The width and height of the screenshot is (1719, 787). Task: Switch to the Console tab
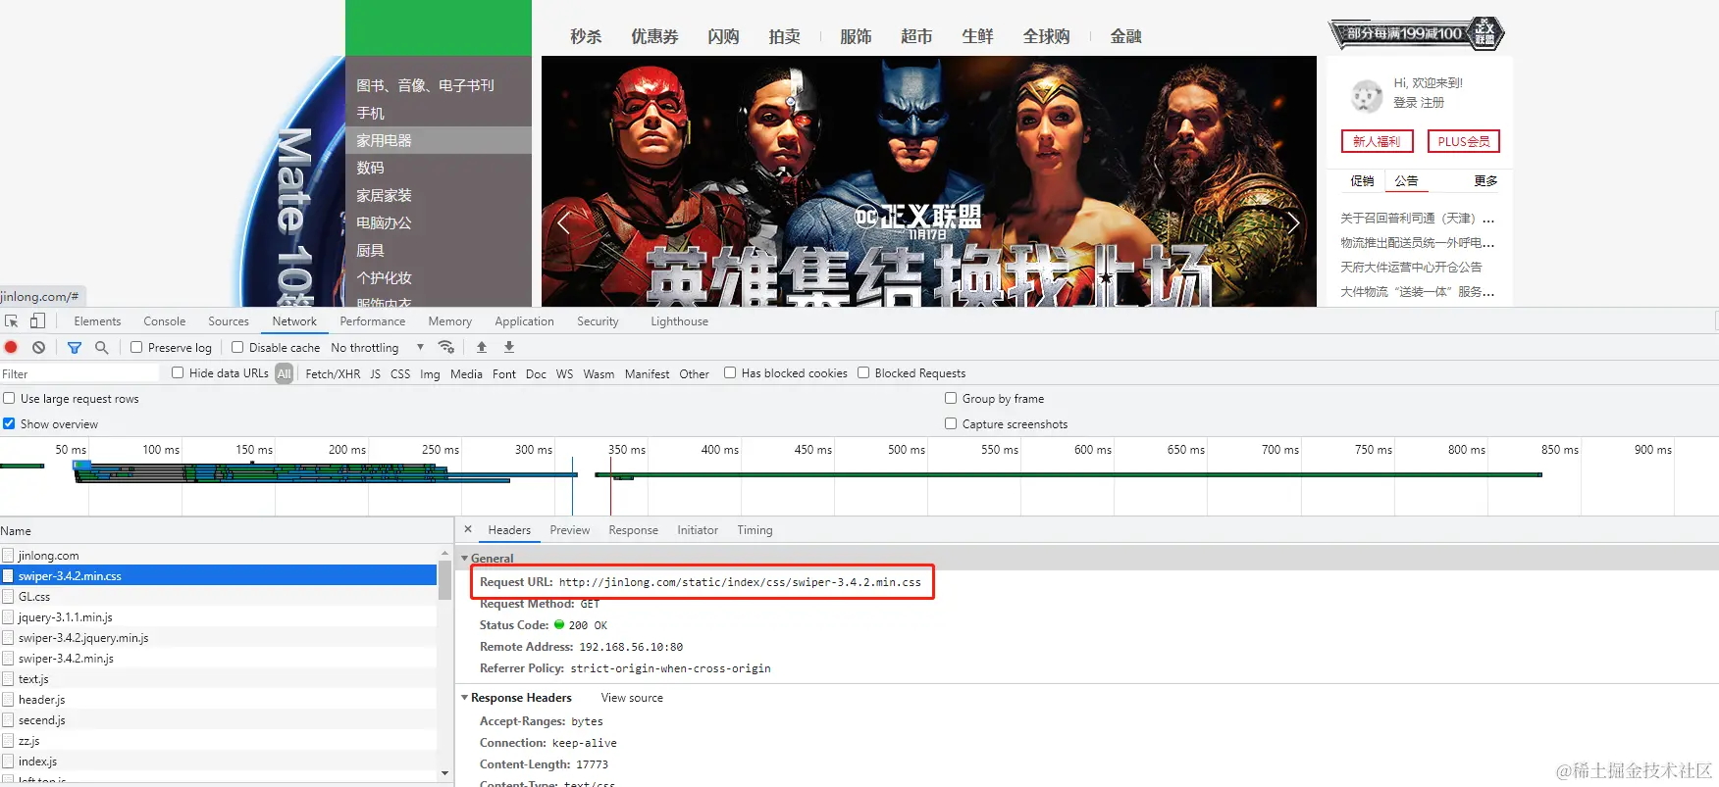click(x=164, y=320)
